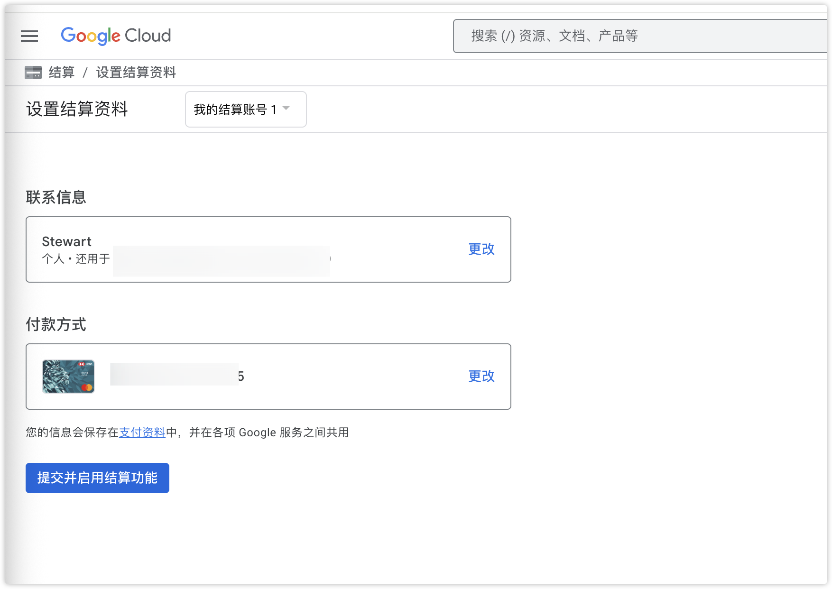Screen dimensions: 832x589
Task: Click the 设置结算资料 page title
Action: click(77, 109)
